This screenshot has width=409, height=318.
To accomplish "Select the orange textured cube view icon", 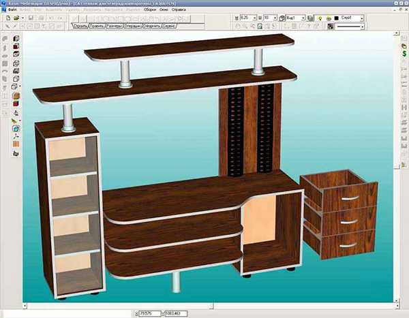I will pos(16,96).
